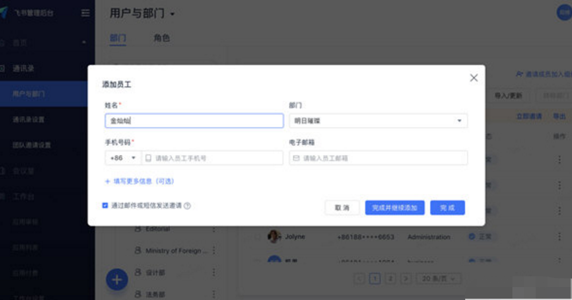Switch to the 角色 tab

click(161, 38)
